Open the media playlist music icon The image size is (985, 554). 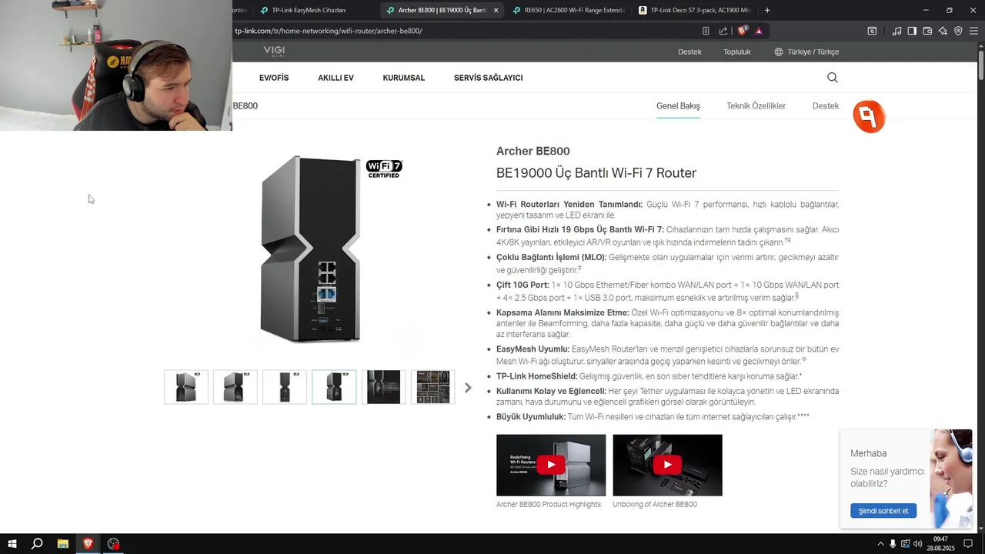point(897,31)
